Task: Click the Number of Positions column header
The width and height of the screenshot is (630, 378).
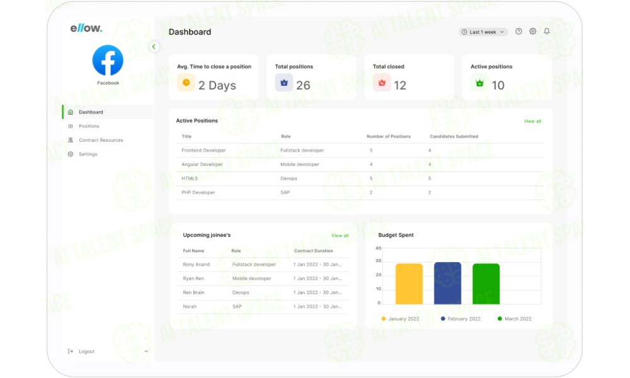Action: pyautogui.click(x=389, y=137)
